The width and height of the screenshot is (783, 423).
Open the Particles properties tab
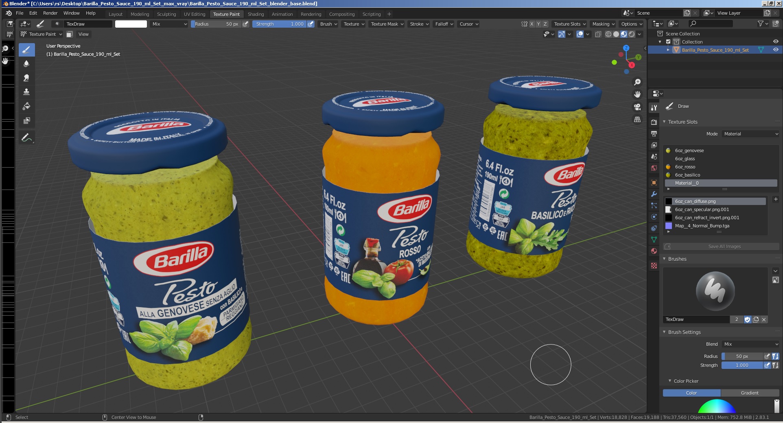tap(654, 205)
